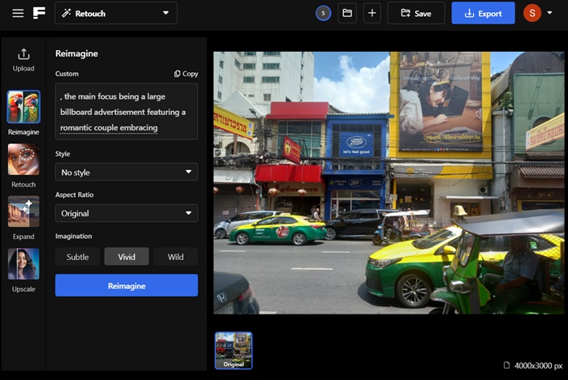The height and width of the screenshot is (380, 568).
Task: Expand the Retouch mode dropdown
Action: (116, 14)
